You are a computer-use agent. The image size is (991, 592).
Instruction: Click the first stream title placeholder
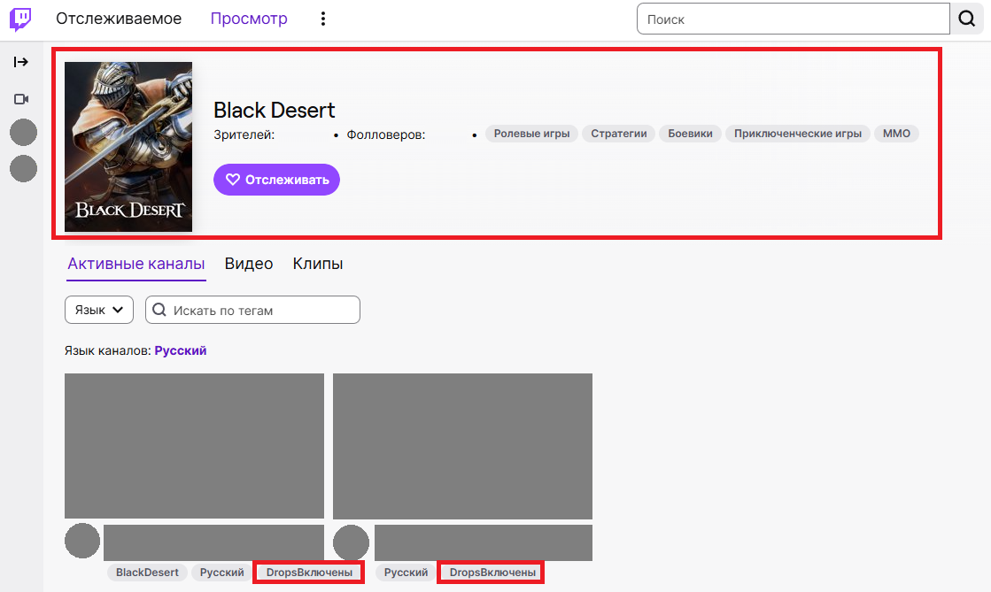[213, 542]
